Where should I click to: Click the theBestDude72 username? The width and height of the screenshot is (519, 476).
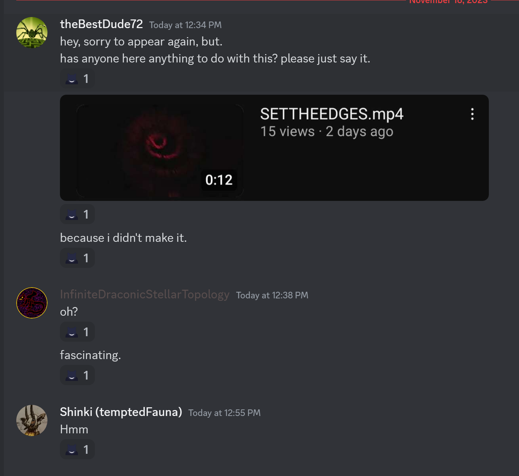(x=101, y=24)
